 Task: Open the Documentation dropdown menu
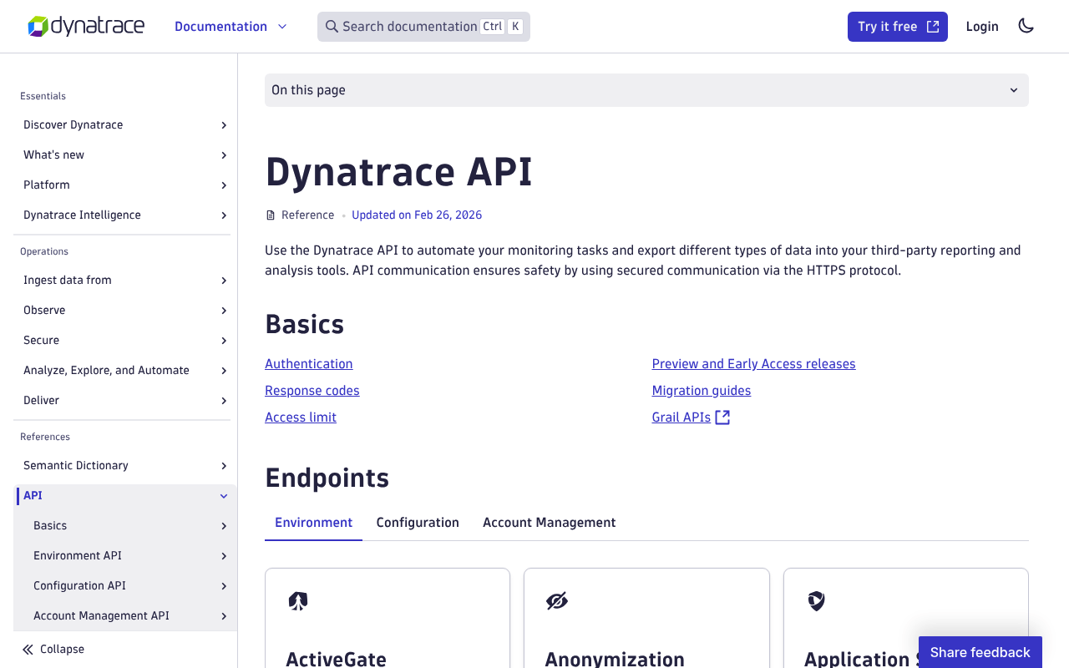pos(231,27)
